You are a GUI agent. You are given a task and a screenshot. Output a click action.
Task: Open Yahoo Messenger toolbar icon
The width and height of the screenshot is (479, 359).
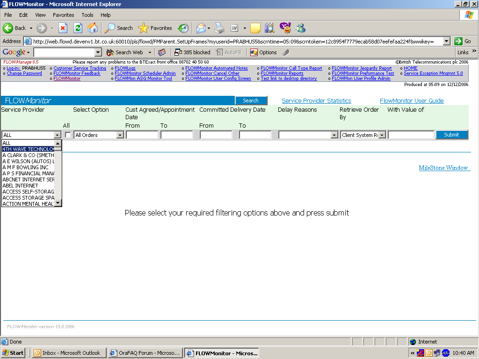pos(285,28)
